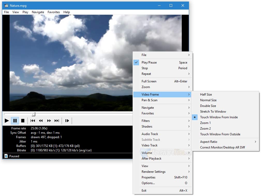This screenshot has width=261, height=196.
Task: Choose Full Screen from the context menu
Action: (x=149, y=81)
